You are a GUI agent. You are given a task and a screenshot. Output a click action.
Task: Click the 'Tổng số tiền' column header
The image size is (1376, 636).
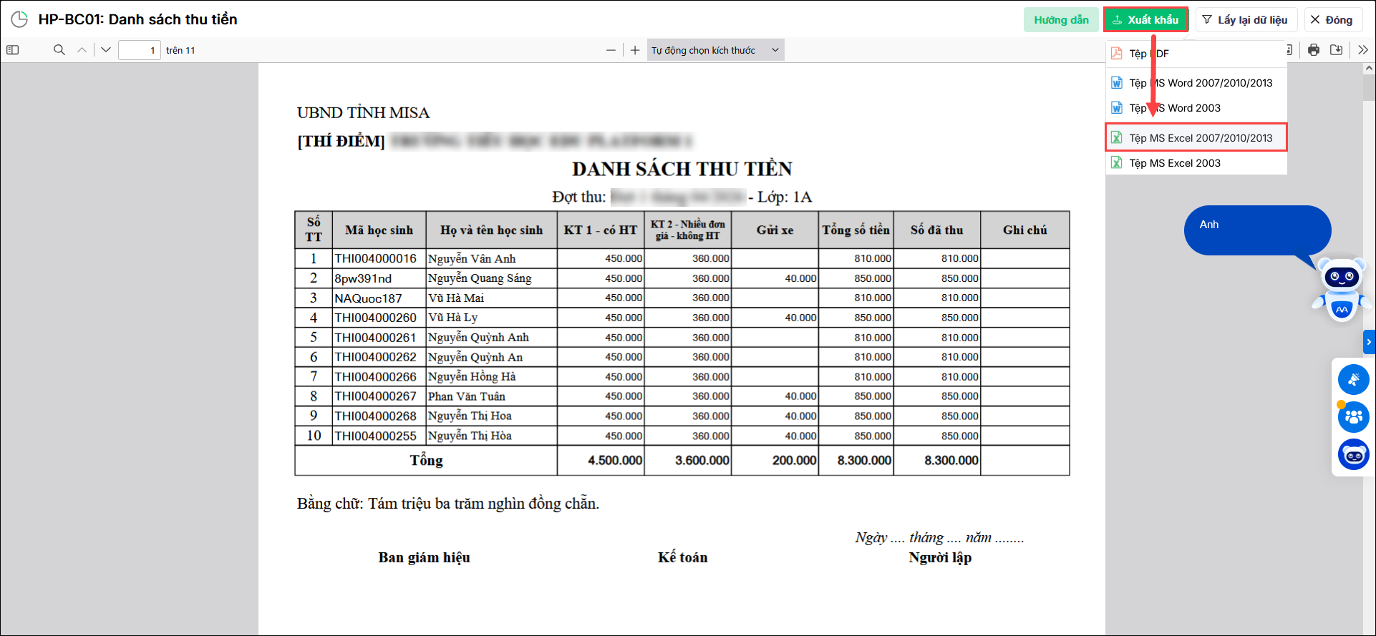[856, 230]
